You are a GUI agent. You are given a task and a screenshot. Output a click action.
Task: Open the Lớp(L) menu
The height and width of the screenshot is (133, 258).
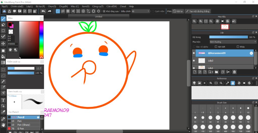click(x=30, y=6)
